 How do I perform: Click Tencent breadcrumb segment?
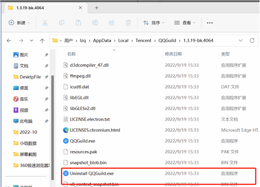tap(143, 41)
